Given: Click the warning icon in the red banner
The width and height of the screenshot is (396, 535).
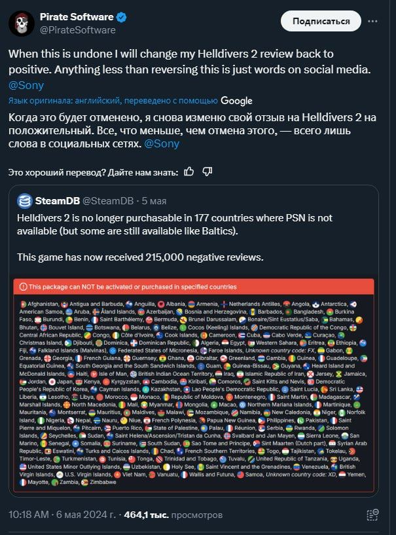Looking at the screenshot, I should tap(23, 287).
